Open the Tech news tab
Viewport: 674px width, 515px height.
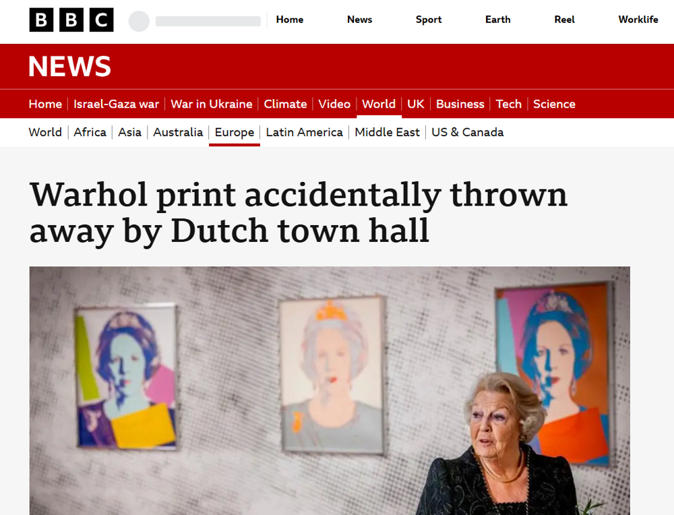point(508,104)
